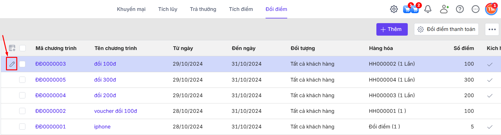The width and height of the screenshot is (501, 135).
Task: Switch to the Tích điểm tab
Action: 241,9
